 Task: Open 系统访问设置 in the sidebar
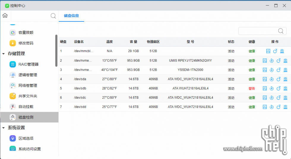pos(29,149)
